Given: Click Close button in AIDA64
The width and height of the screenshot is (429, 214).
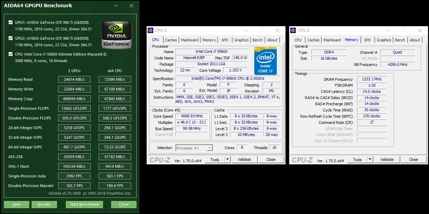Looking at the screenshot, I should tap(124, 204).
